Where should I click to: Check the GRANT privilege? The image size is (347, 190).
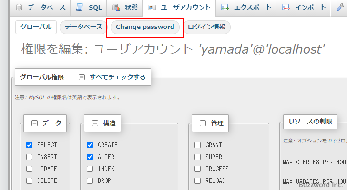click(198, 145)
